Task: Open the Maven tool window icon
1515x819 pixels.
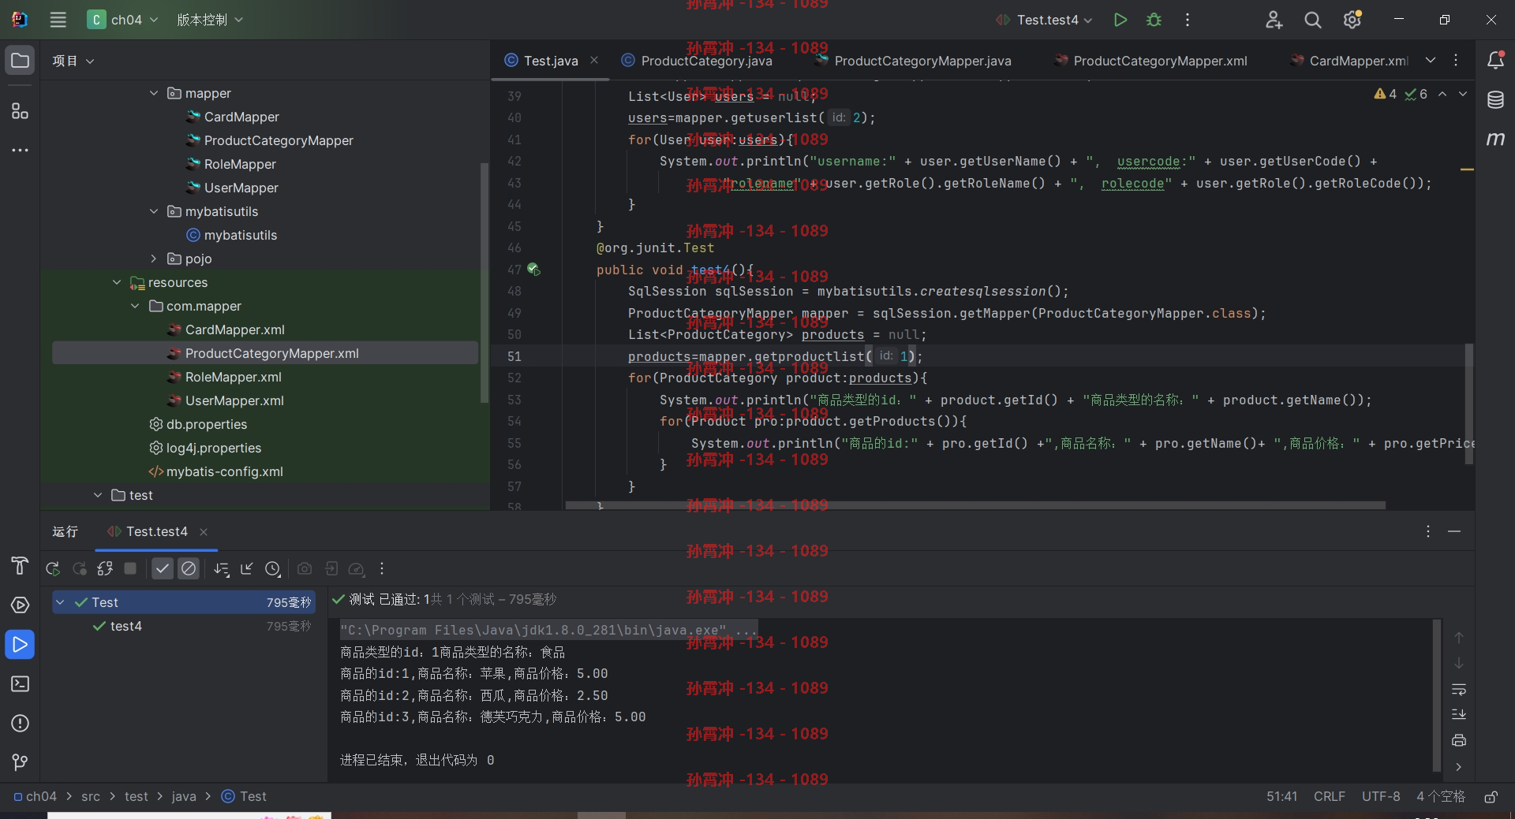Action: click(x=1495, y=140)
